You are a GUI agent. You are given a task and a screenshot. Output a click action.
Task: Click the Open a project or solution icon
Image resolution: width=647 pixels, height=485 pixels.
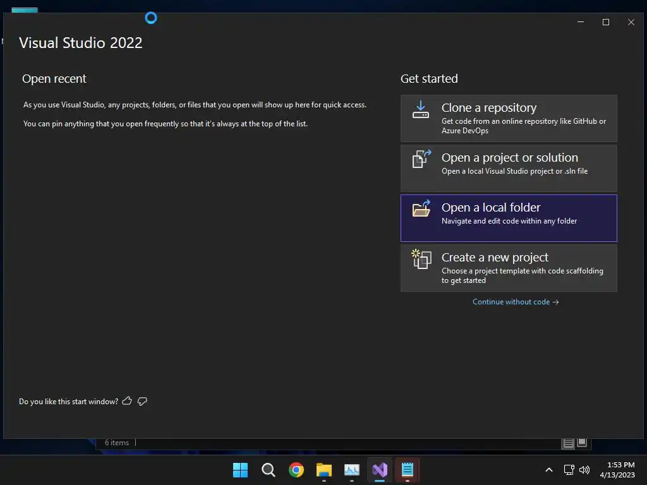point(421,159)
